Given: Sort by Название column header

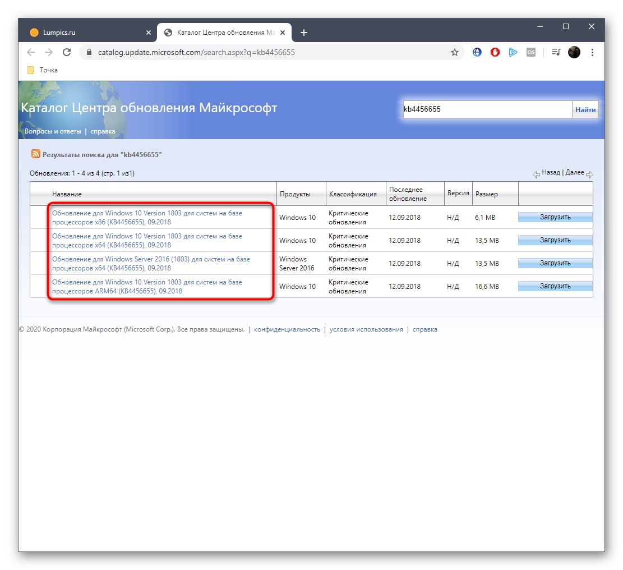Looking at the screenshot, I should click(67, 194).
